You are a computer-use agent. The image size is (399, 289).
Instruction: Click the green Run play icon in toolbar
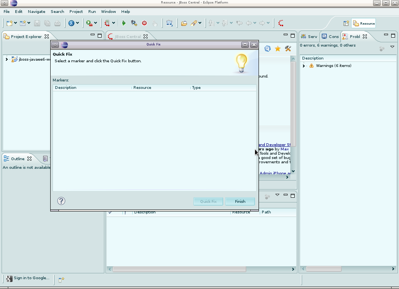pyautogui.click(x=124, y=23)
